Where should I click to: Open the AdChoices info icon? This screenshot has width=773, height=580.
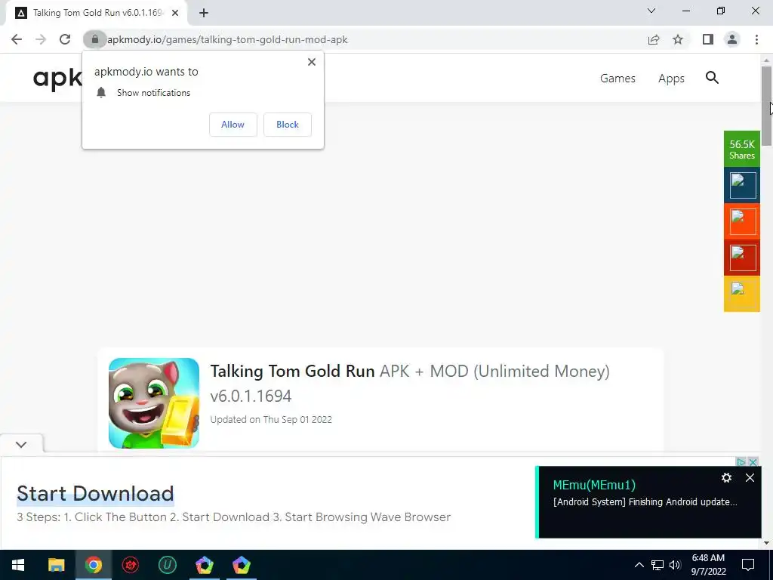(x=741, y=462)
